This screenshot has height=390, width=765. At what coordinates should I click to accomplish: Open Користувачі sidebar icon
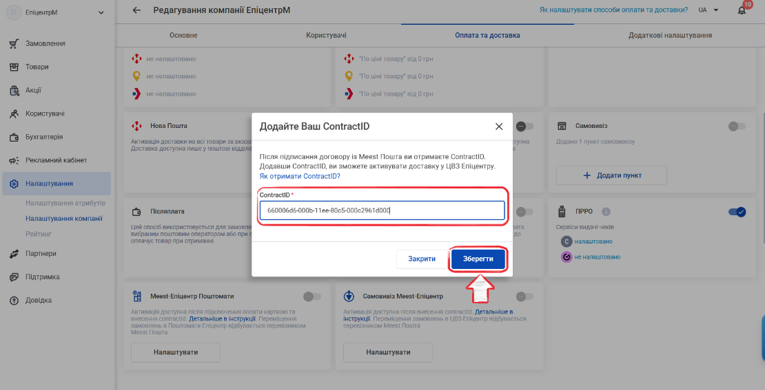[14, 114]
